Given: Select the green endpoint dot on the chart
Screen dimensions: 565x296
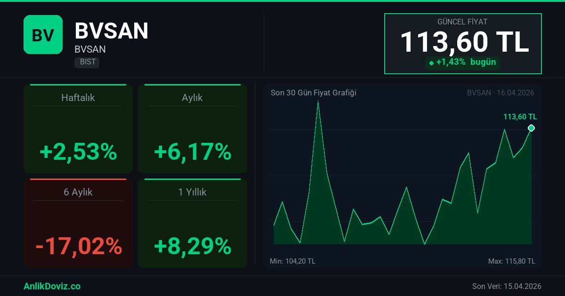Looking at the screenshot, I should tap(531, 128).
